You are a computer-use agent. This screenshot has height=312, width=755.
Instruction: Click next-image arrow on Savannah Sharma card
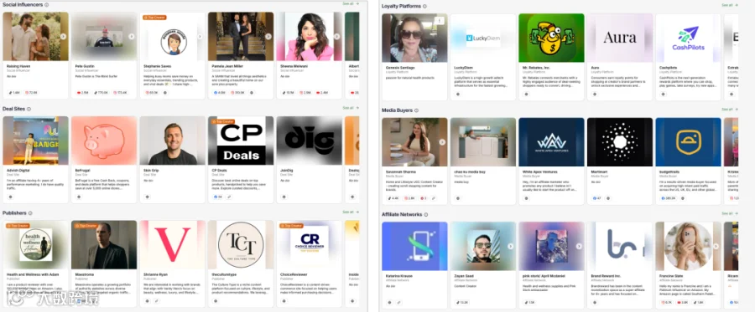[442, 142]
